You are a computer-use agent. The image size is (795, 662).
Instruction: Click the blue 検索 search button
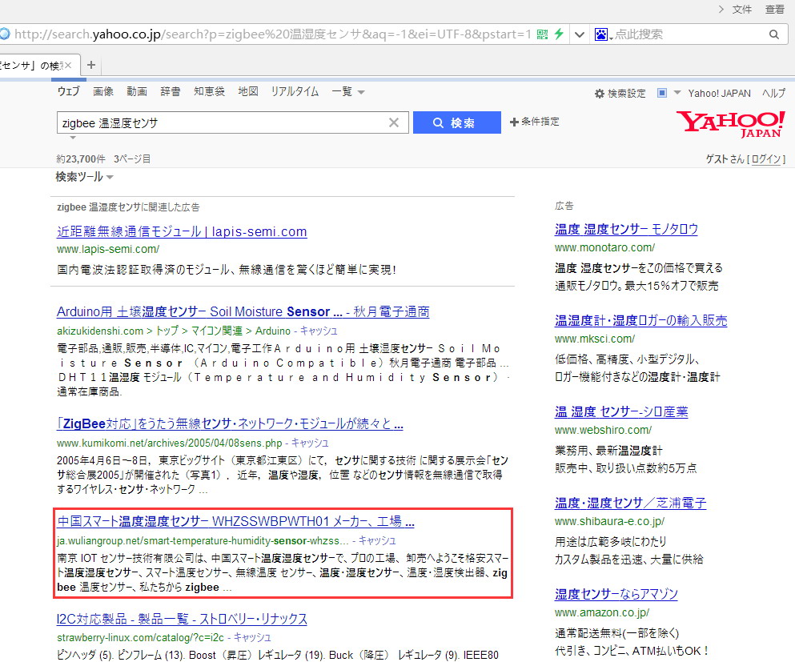point(457,122)
